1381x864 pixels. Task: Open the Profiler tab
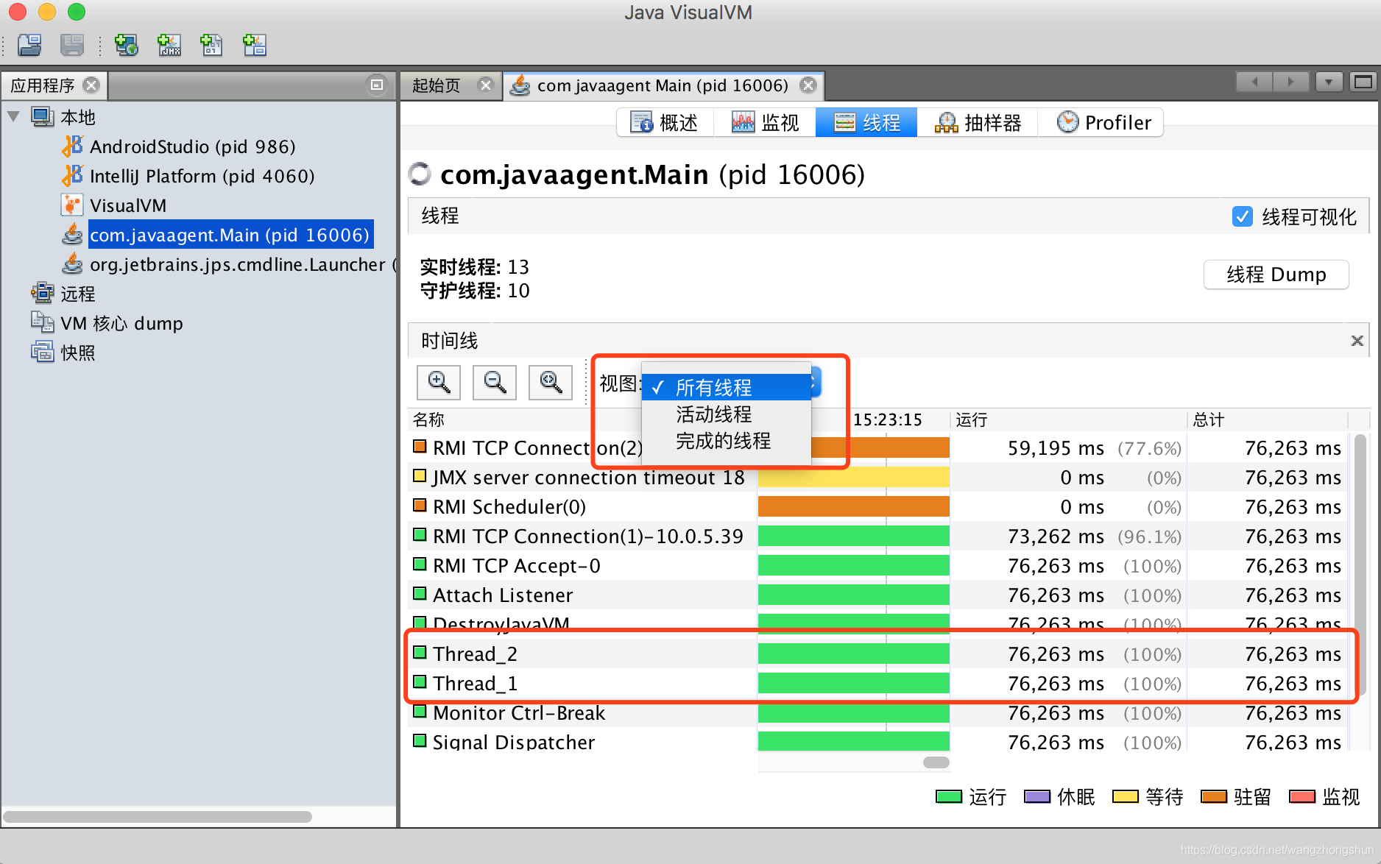pos(1103,122)
